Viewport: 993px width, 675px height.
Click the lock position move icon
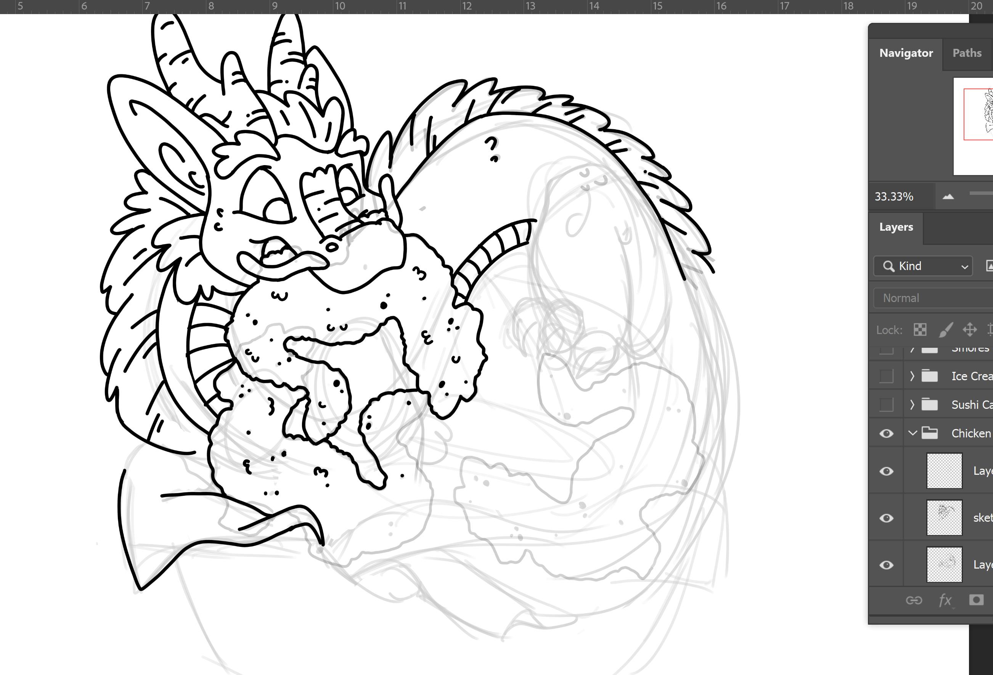click(969, 330)
